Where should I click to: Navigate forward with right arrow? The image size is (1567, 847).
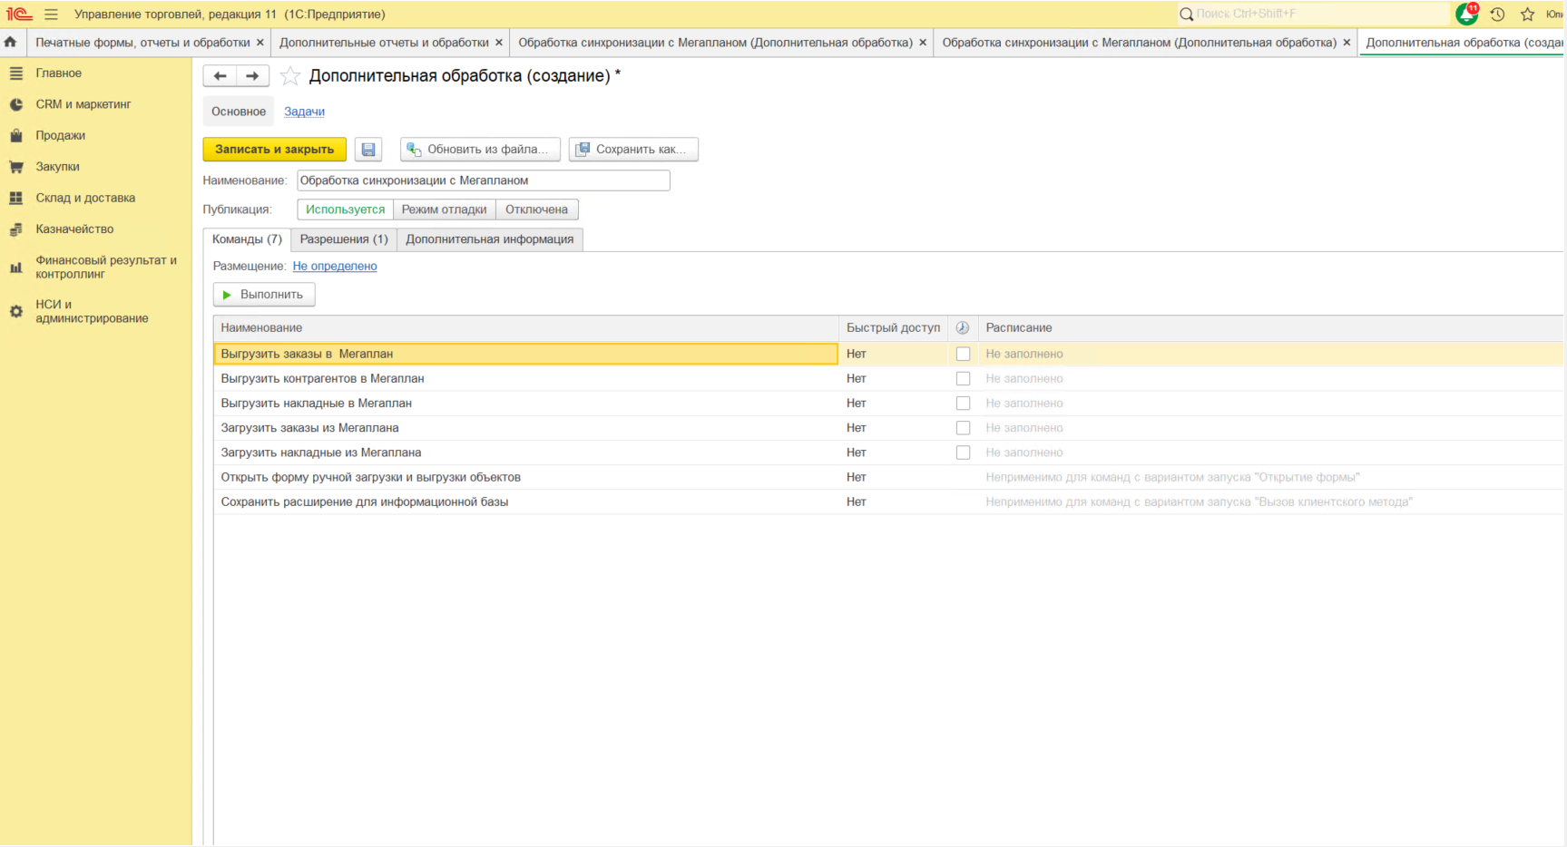coord(252,76)
